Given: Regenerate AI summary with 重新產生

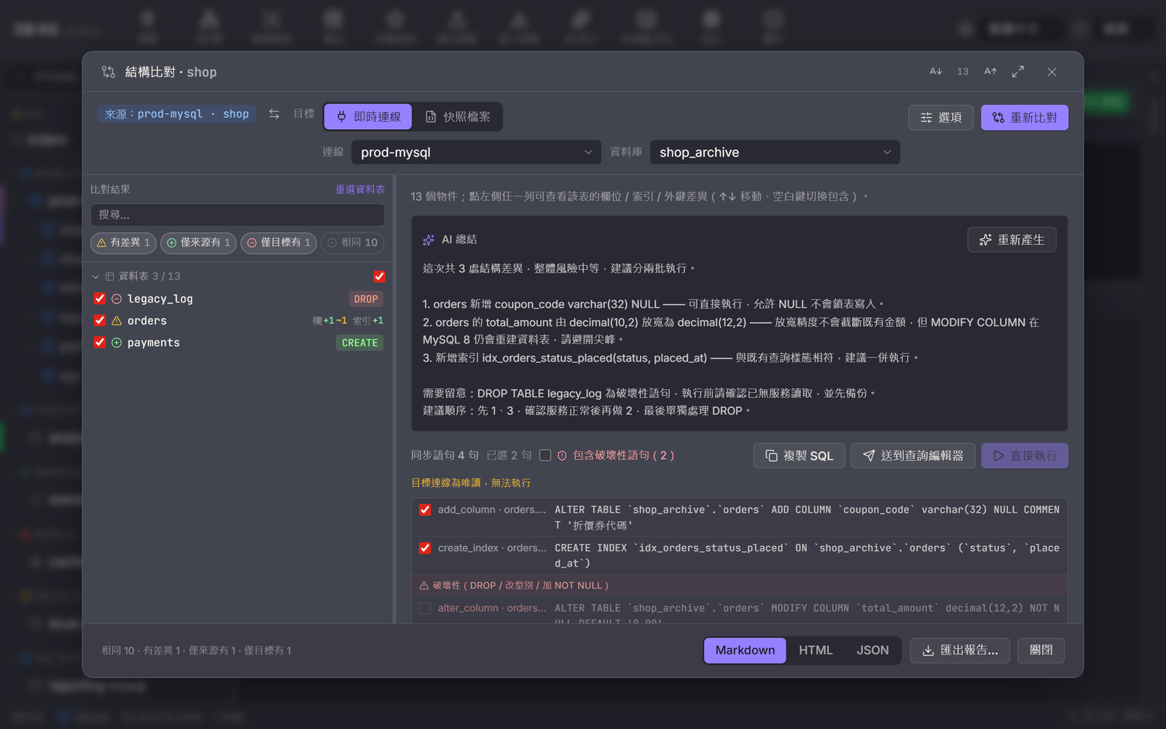Looking at the screenshot, I should click(1012, 240).
